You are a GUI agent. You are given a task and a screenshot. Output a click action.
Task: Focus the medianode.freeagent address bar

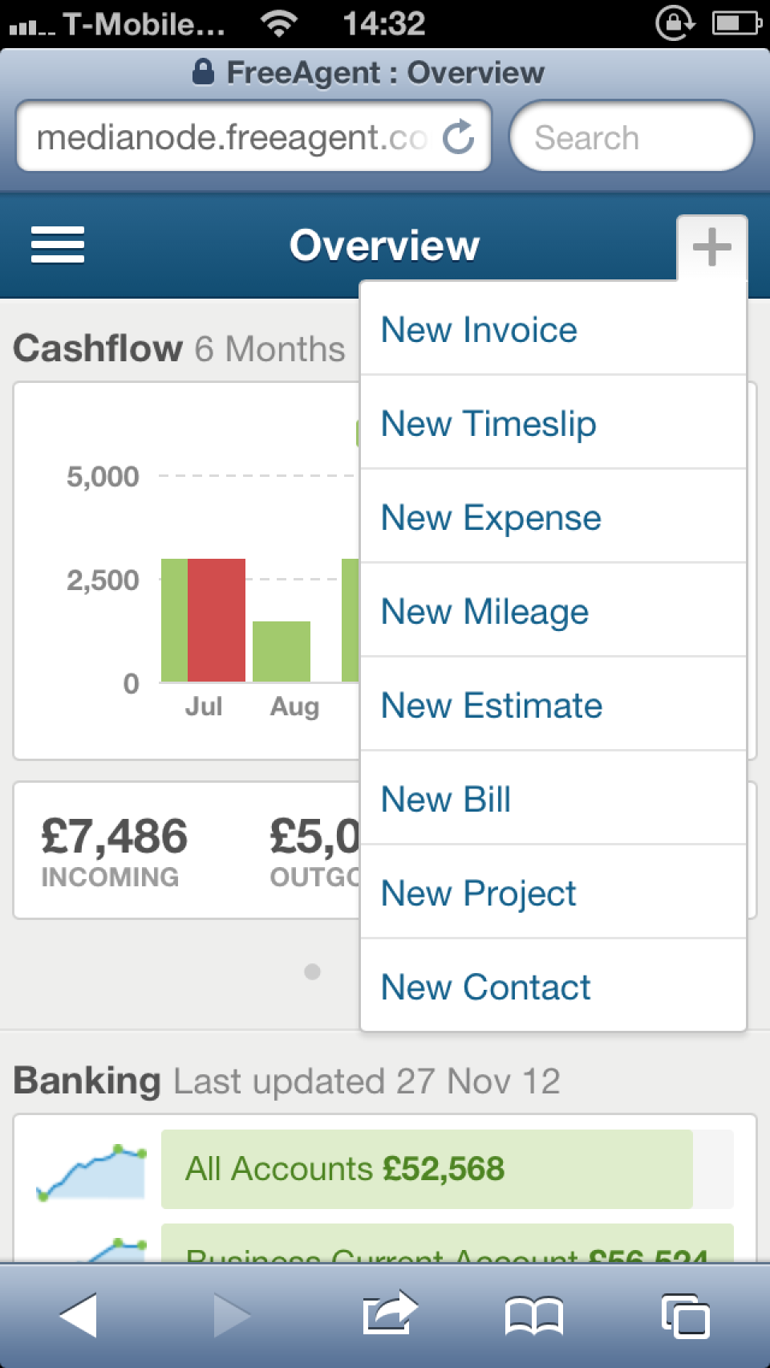click(x=233, y=137)
